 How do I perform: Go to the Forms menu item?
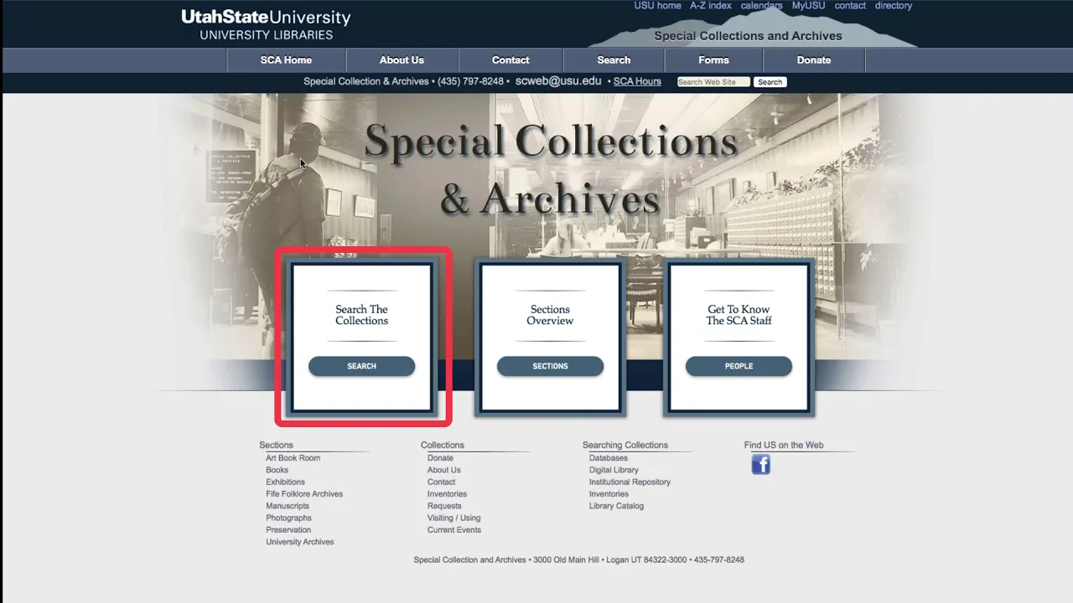click(713, 60)
